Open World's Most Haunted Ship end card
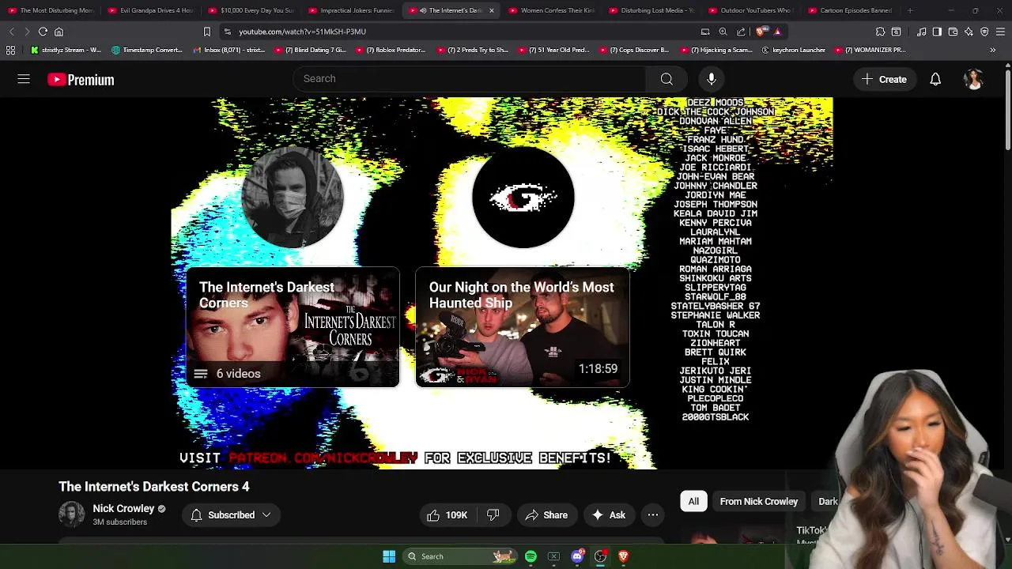The width and height of the screenshot is (1012, 569). click(x=523, y=327)
